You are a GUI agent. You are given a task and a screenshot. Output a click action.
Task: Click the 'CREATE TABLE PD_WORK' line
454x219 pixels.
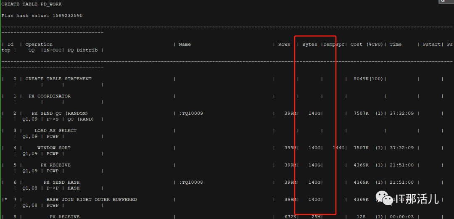pyautogui.click(x=32, y=4)
